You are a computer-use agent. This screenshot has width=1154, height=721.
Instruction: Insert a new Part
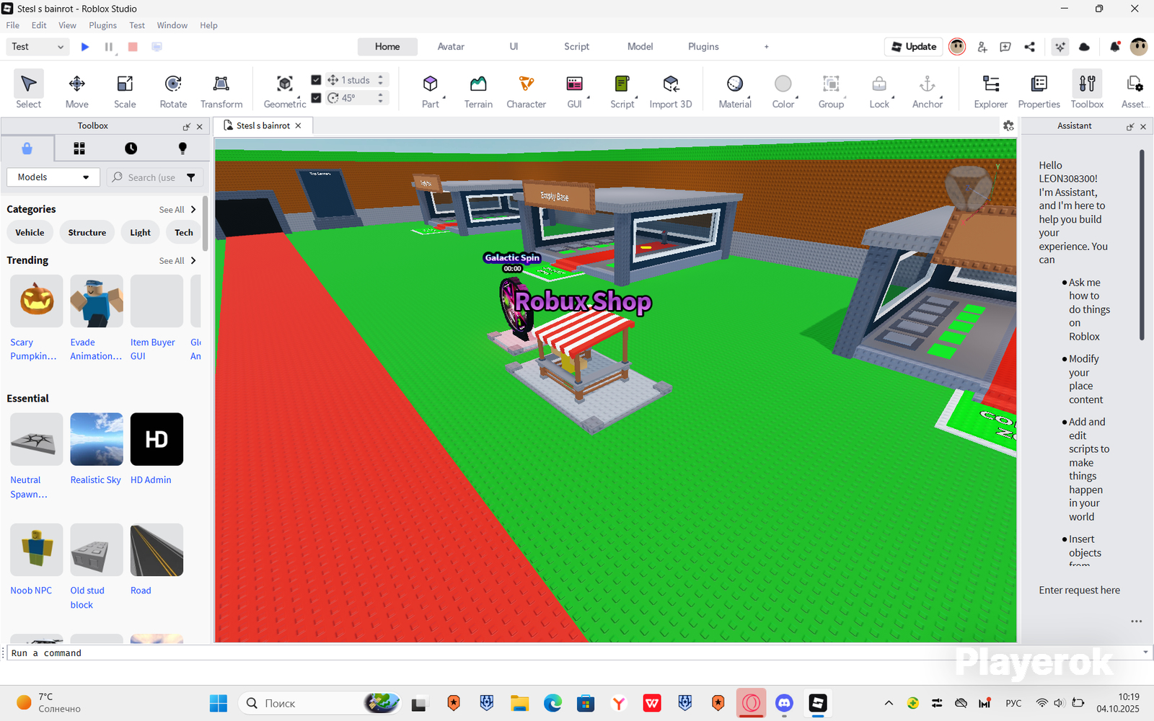[431, 90]
